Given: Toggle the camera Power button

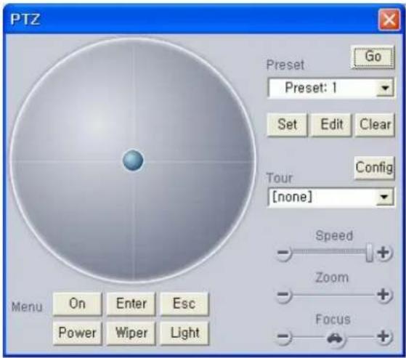Looking at the screenshot, I should (77, 333).
